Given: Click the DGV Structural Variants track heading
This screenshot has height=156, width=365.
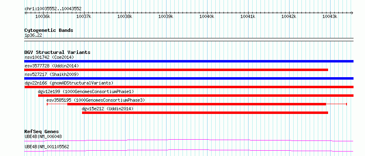Looking at the screenshot, I should (x=57, y=52).
